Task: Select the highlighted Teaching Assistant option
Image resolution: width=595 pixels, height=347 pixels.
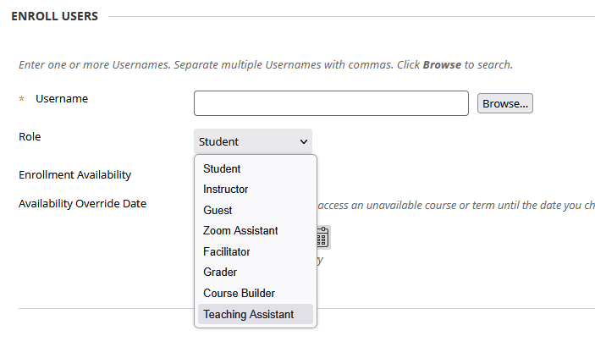Action: pyautogui.click(x=248, y=314)
